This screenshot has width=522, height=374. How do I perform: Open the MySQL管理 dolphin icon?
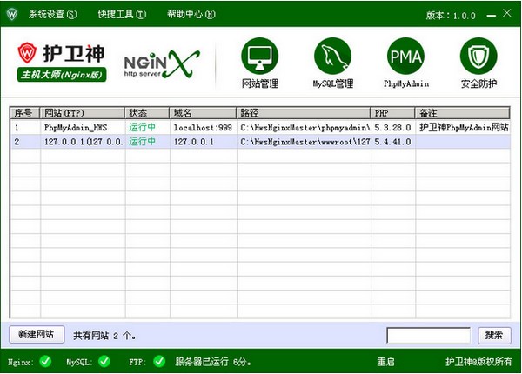(x=332, y=56)
